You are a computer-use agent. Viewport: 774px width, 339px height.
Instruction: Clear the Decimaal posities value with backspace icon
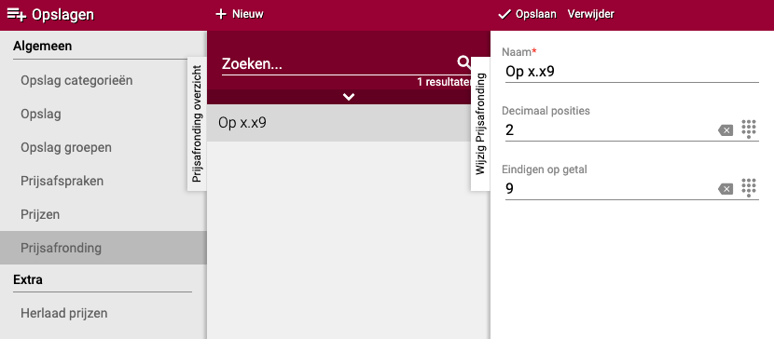726,130
